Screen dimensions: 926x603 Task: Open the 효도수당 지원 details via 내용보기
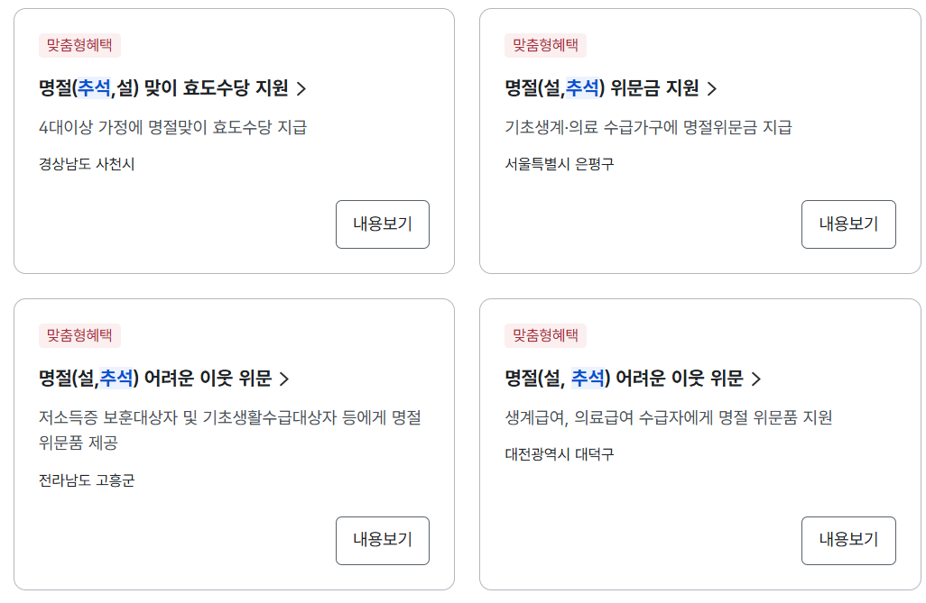click(x=382, y=224)
